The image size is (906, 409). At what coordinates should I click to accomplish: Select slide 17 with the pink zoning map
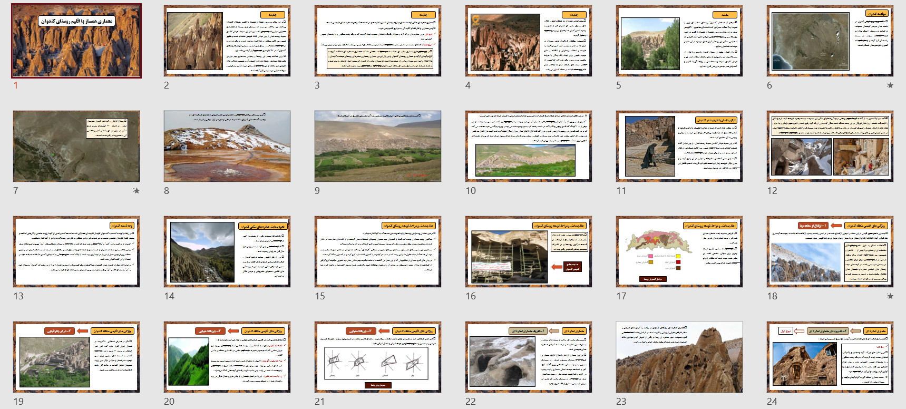click(x=679, y=251)
